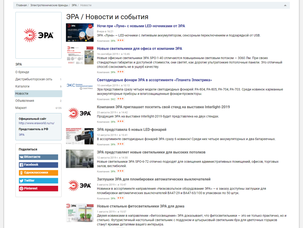The image size is (303, 228).
Task: Click the Каталоги count 9
Action: pyautogui.click(x=61, y=87)
